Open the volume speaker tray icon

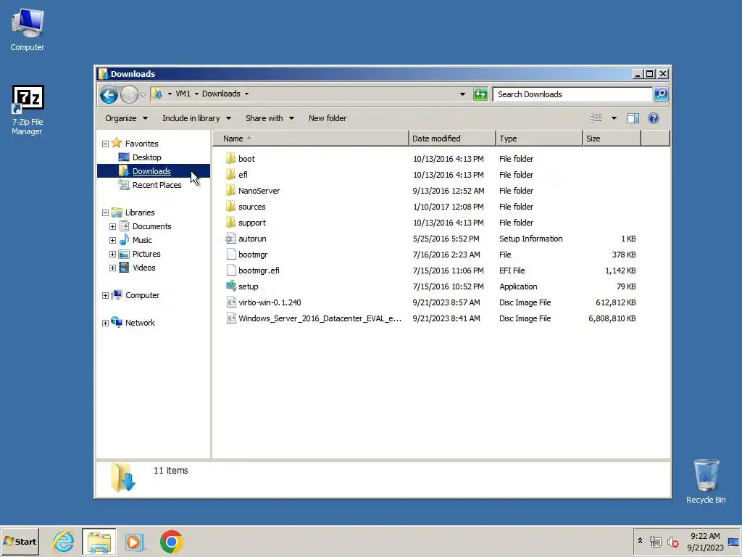click(x=672, y=542)
